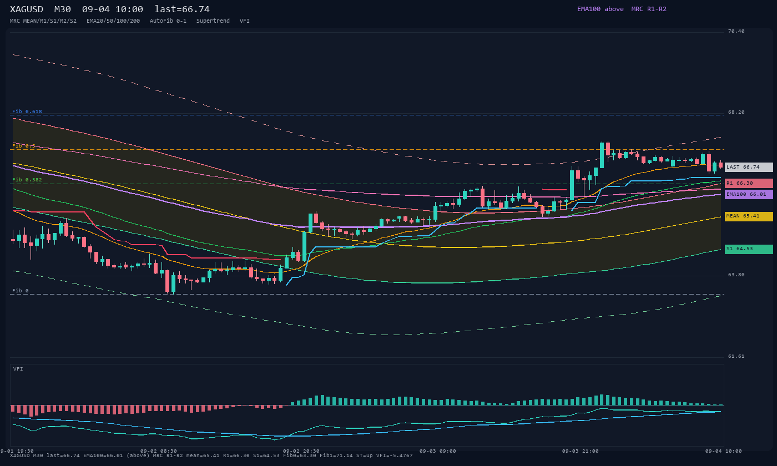This screenshot has height=466, width=777.
Task: Click the S1 64.53 price tag
Action: [749, 249]
